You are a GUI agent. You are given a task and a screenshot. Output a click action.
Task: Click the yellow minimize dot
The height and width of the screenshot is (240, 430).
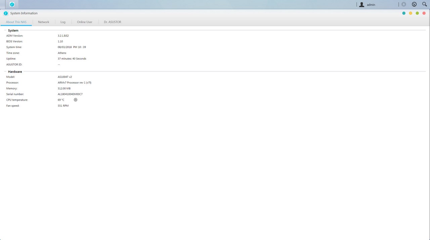pos(411,13)
